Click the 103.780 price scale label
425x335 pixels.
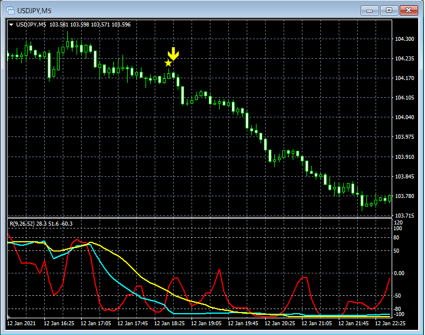tap(405, 196)
